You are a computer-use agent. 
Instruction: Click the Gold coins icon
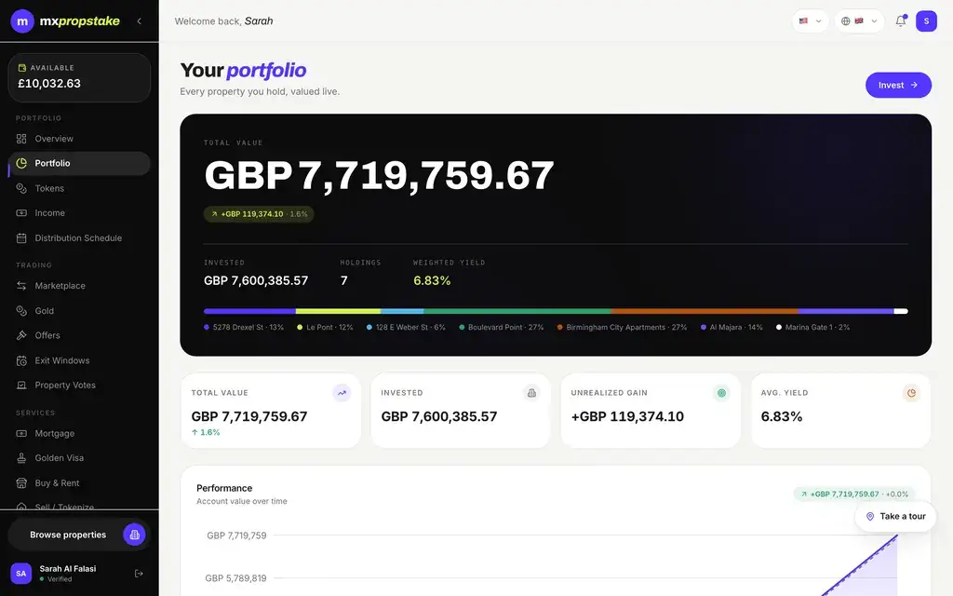(x=21, y=311)
